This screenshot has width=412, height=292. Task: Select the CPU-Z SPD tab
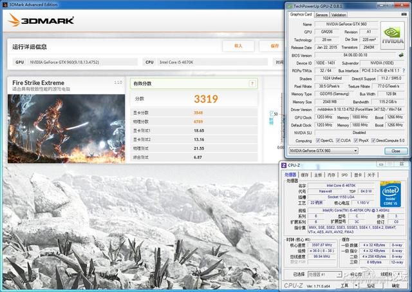(344, 175)
